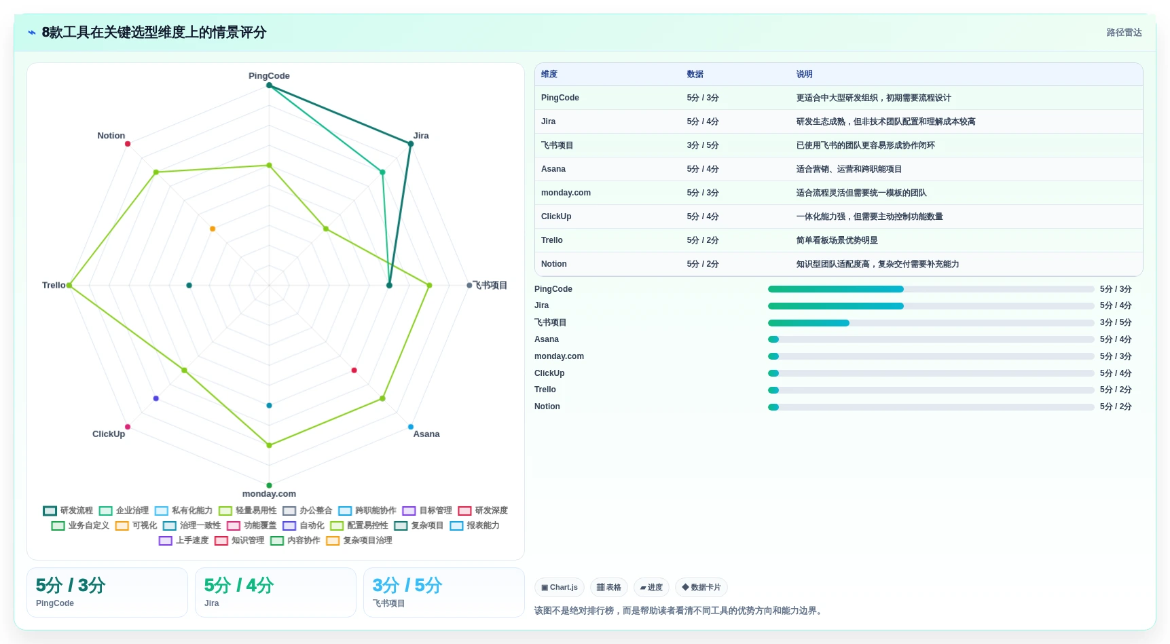1170x644 pixels.
Task: Select the Notion table row
Action: [x=839, y=264]
